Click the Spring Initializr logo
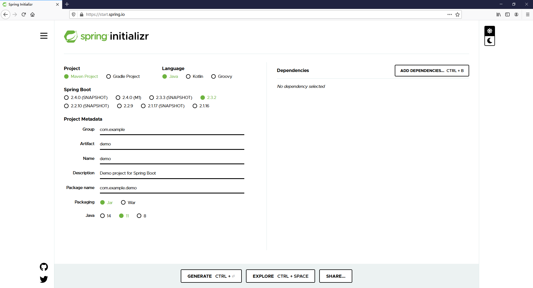 [106, 36]
